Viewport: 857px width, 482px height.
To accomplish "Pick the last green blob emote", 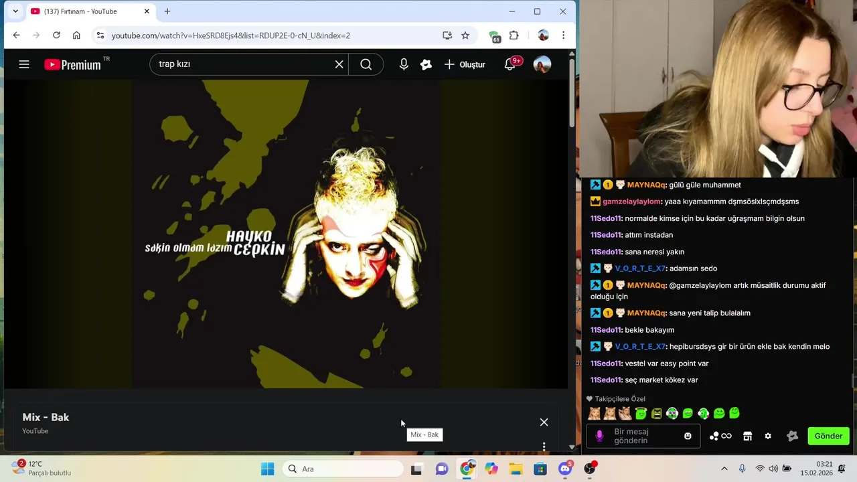I will click(x=734, y=413).
